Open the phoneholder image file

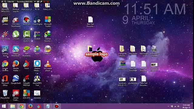[133, 81]
